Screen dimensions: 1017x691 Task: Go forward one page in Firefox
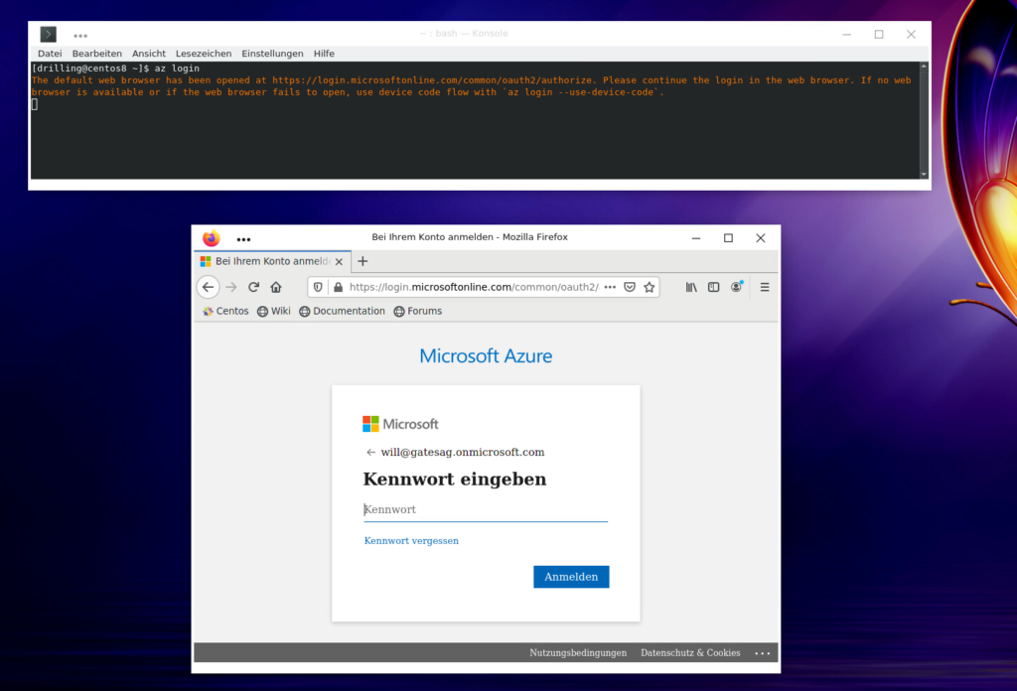(x=230, y=287)
